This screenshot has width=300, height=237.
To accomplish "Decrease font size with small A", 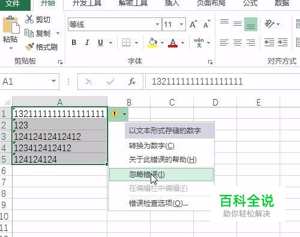I will [x=206, y=25].
